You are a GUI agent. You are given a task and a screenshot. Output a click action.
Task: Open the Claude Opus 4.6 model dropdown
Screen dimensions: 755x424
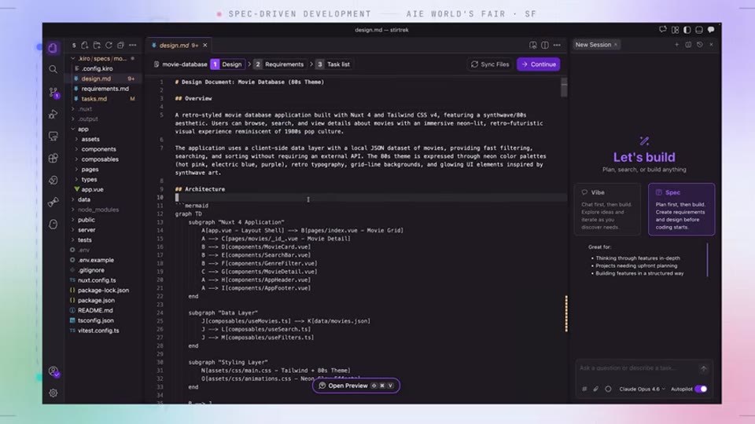pyautogui.click(x=642, y=389)
